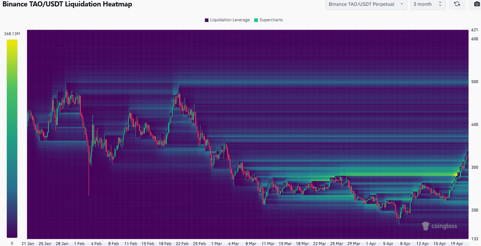The image size is (481, 246).
Task: Toggle the Liquidation Leverage legend label
Action: [230, 20]
